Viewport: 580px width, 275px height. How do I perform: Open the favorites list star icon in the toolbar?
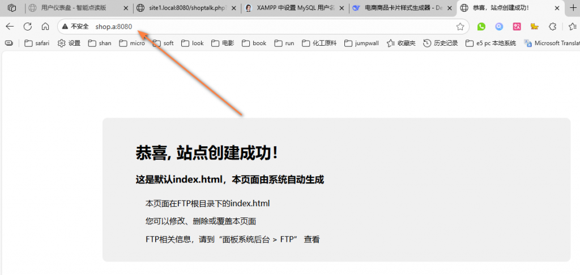click(x=572, y=27)
